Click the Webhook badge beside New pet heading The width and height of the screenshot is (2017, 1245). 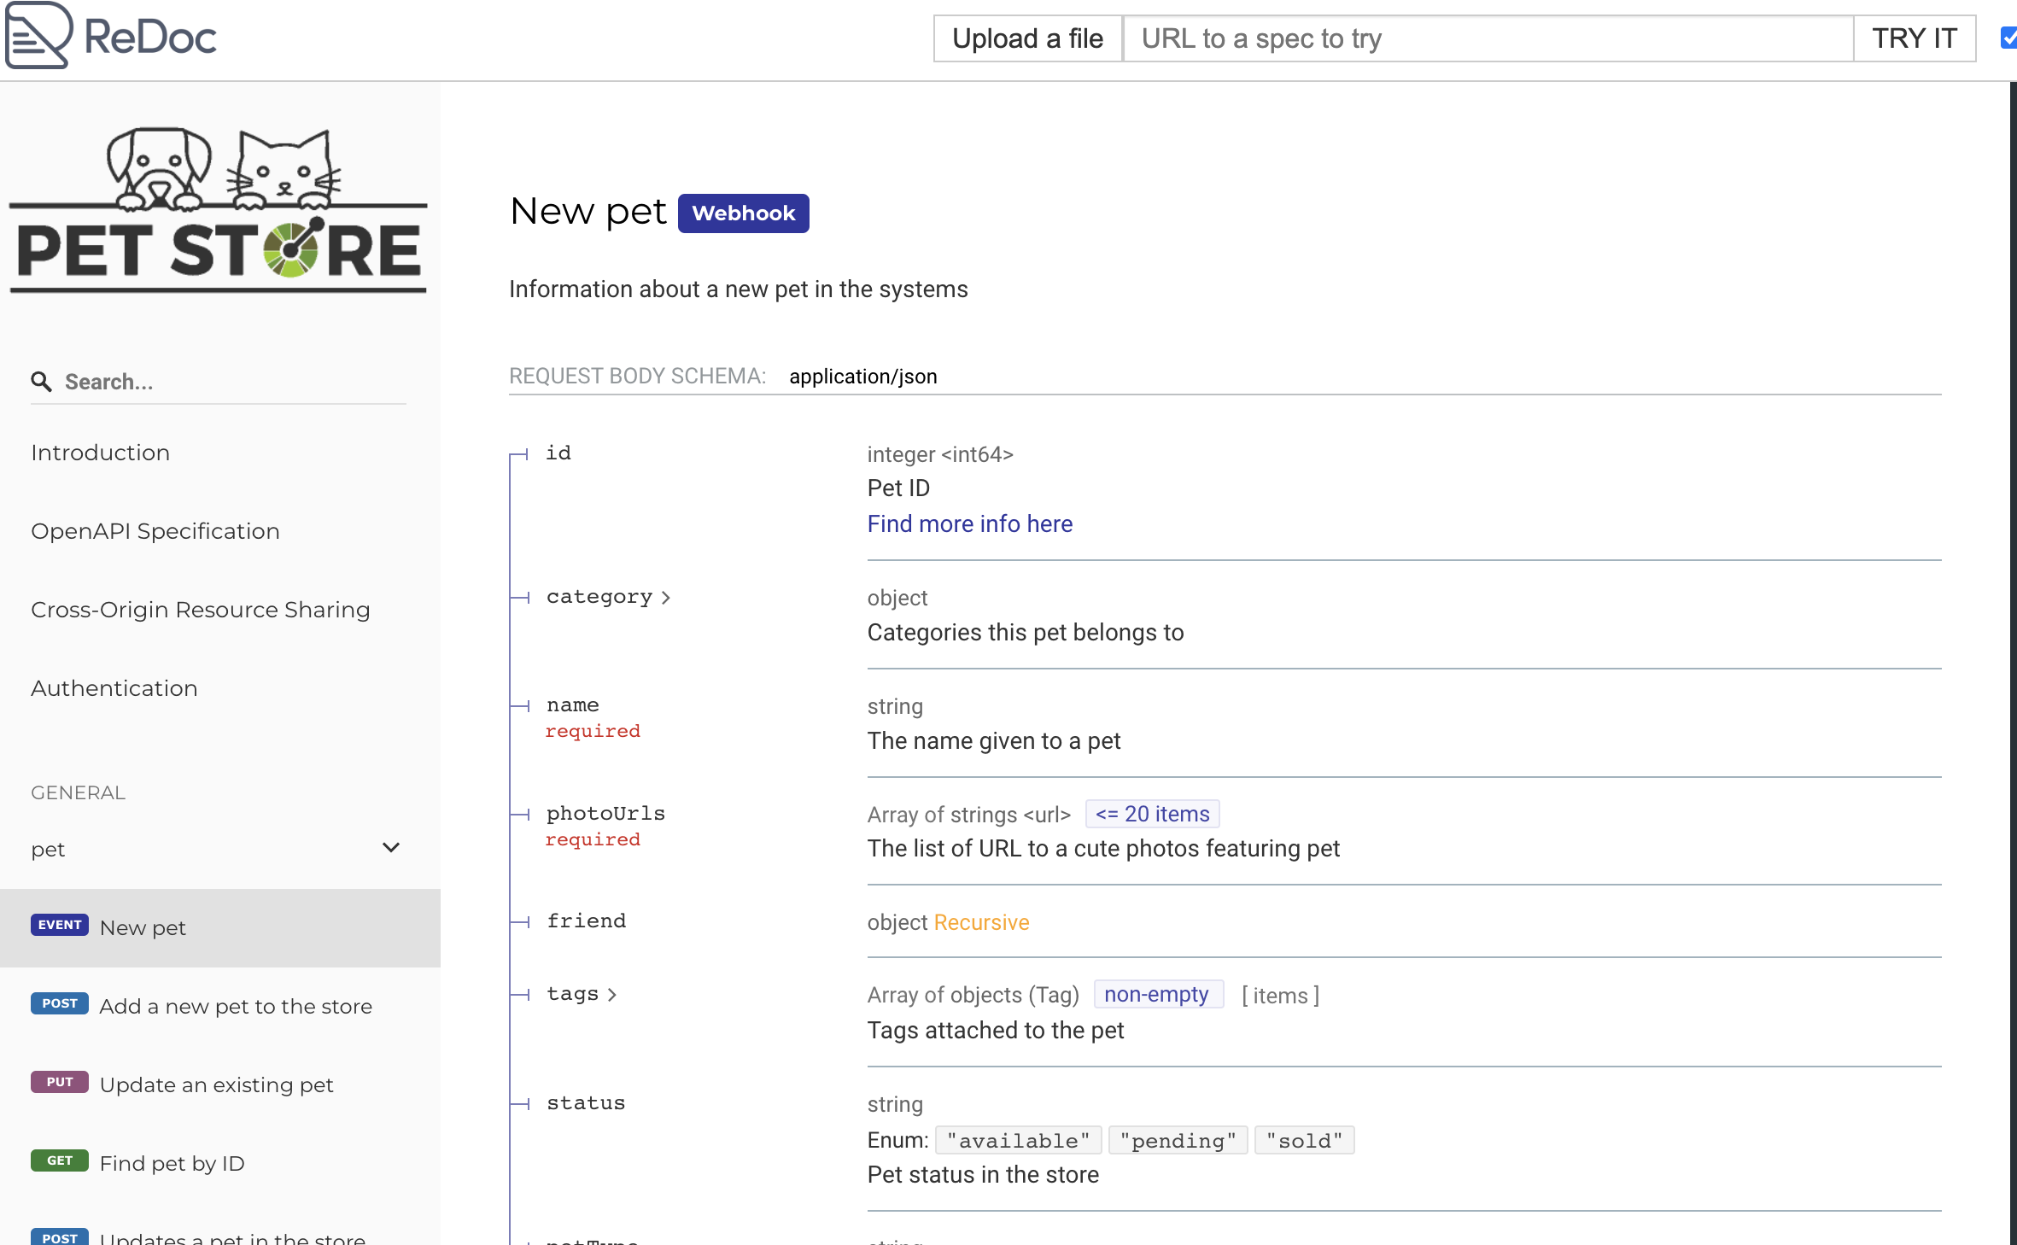pyautogui.click(x=742, y=213)
